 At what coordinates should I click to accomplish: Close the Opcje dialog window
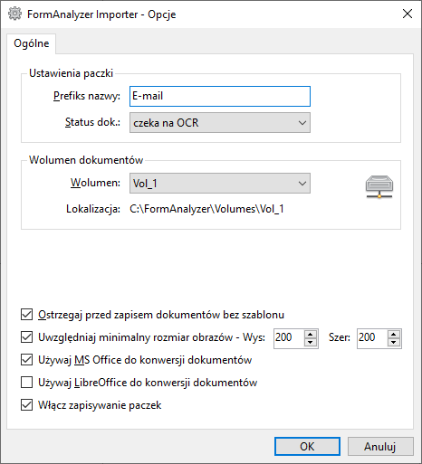coord(408,14)
